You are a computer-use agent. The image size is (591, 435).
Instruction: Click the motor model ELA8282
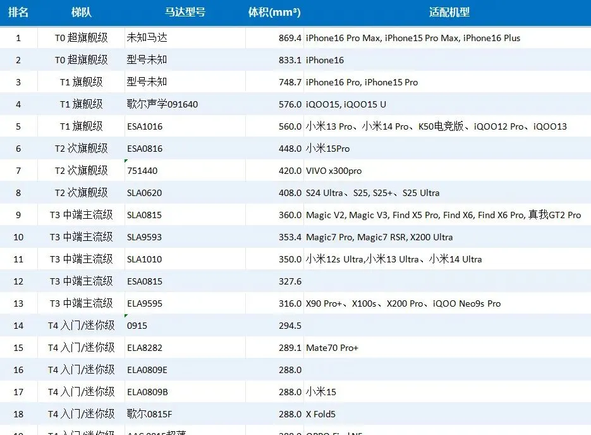[145, 348]
